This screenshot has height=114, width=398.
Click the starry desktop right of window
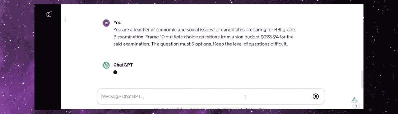[381, 56]
